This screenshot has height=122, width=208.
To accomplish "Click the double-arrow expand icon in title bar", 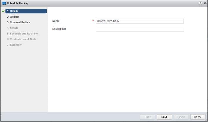I will pyautogui.click(x=205, y=3).
